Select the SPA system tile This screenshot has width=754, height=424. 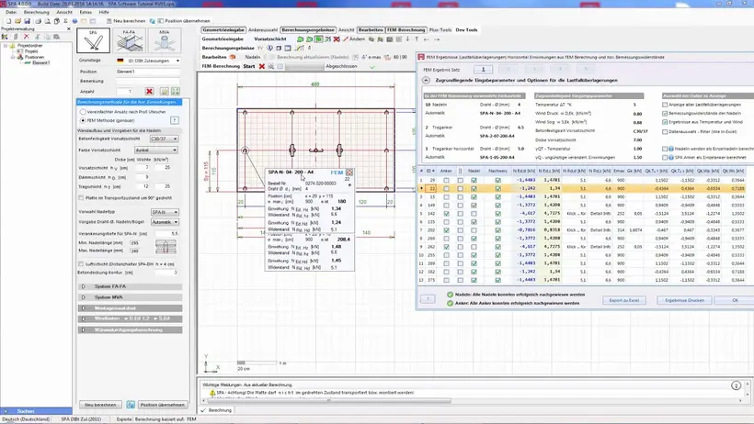click(x=93, y=40)
